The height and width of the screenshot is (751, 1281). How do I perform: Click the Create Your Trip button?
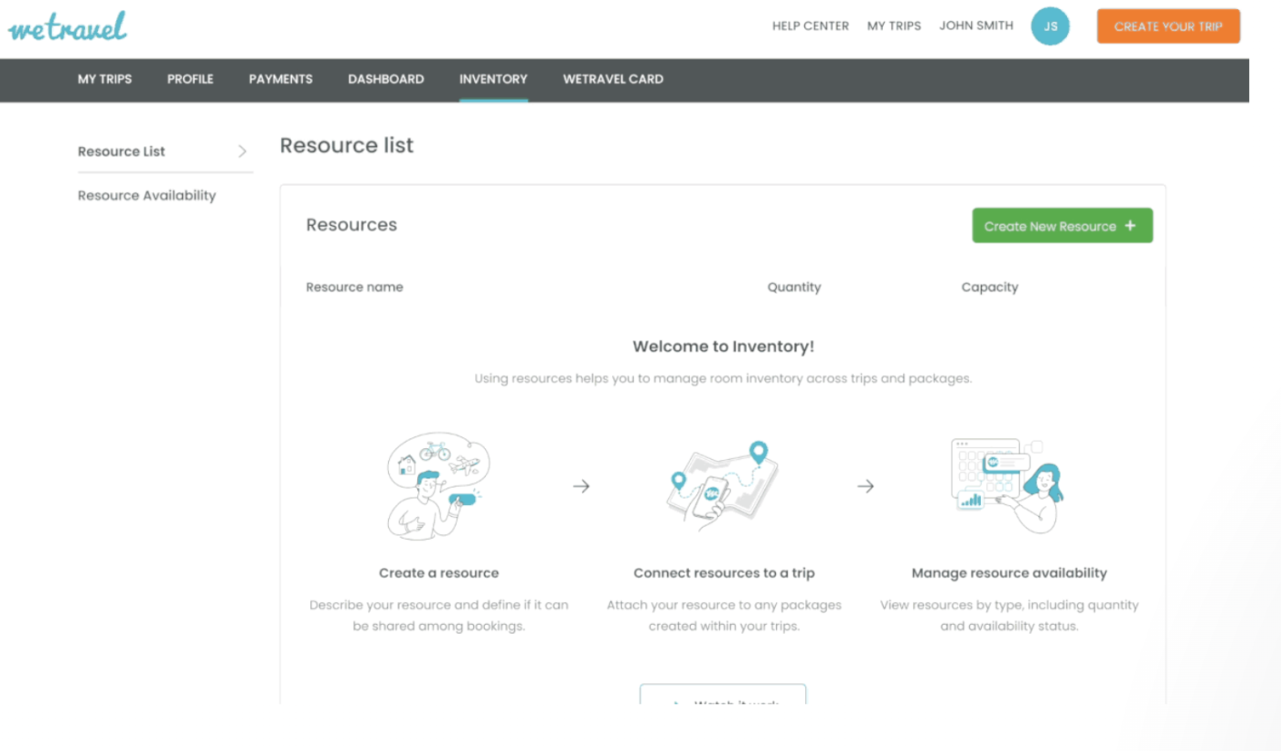1168,27
